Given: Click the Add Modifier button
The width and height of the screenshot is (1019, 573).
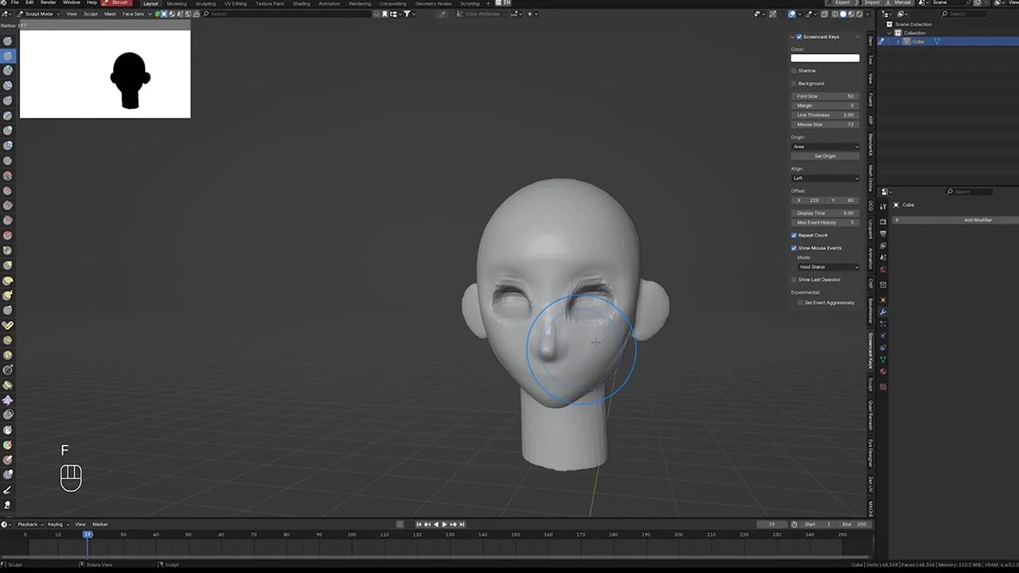Looking at the screenshot, I should coord(978,220).
